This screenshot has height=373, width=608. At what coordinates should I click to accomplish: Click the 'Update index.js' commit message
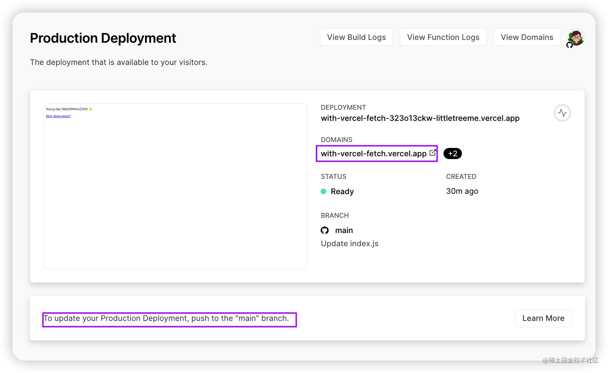(x=349, y=243)
